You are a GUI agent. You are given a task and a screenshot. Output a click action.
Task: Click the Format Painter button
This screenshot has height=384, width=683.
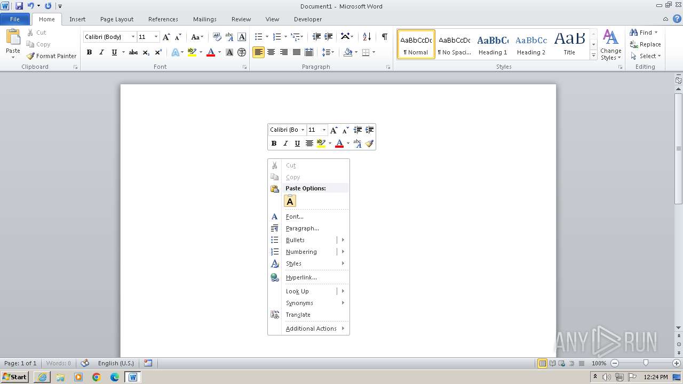coord(52,56)
